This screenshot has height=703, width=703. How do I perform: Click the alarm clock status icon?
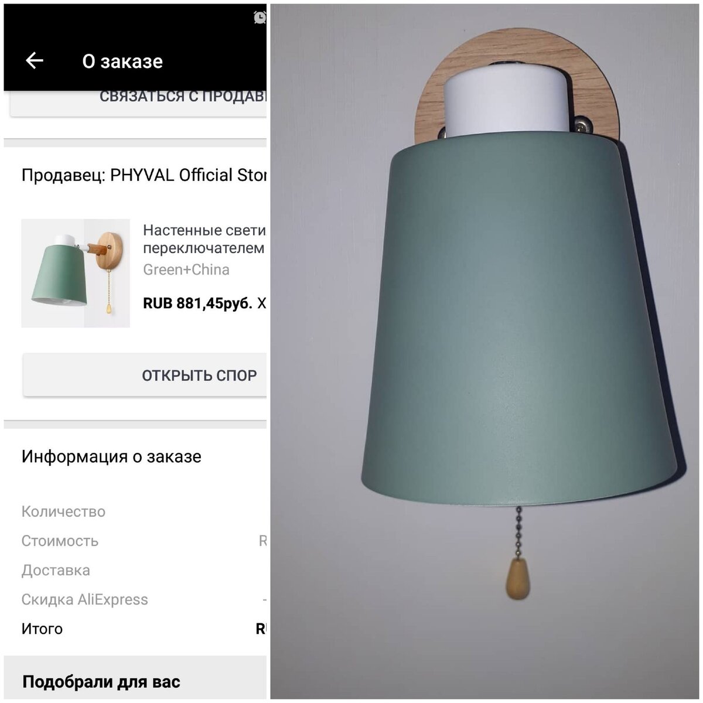[x=260, y=18]
